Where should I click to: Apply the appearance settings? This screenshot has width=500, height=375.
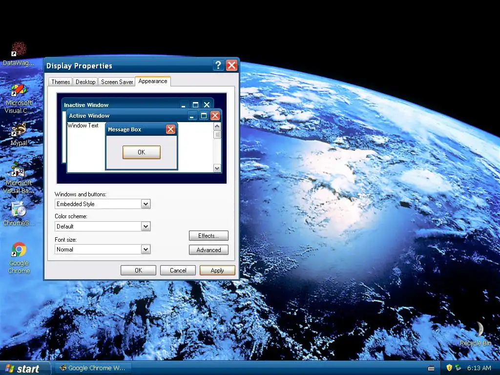217,271
